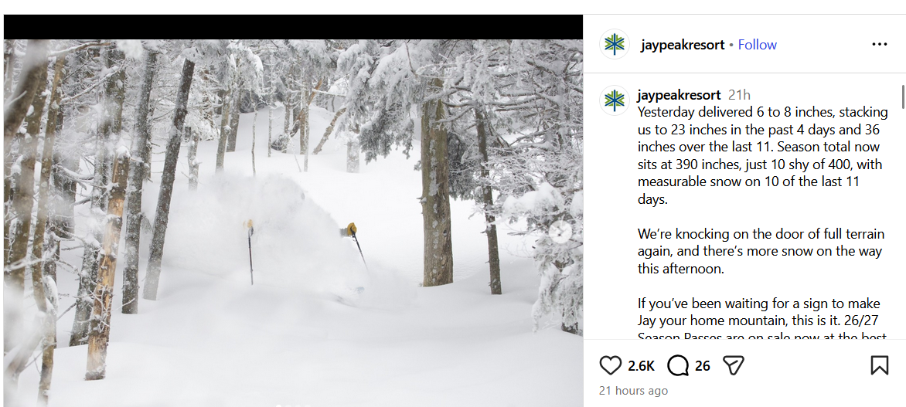Image resolution: width=906 pixels, height=407 pixels.
Task: Save the post with the bookmark icon
Action: click(x=879, y=365)
